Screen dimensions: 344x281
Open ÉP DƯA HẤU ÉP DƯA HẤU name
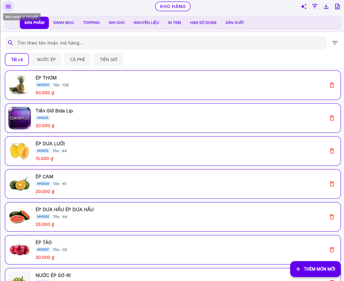65,209
